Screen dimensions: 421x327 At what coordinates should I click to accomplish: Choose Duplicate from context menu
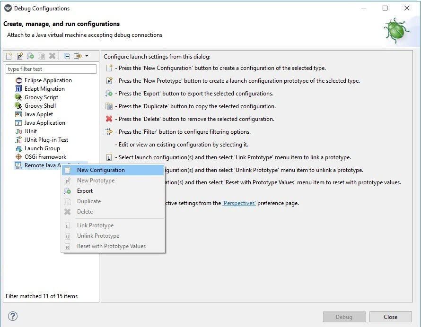click(113, 201)
